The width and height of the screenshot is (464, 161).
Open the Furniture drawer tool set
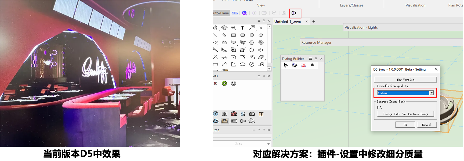click(x=224, y=121)
